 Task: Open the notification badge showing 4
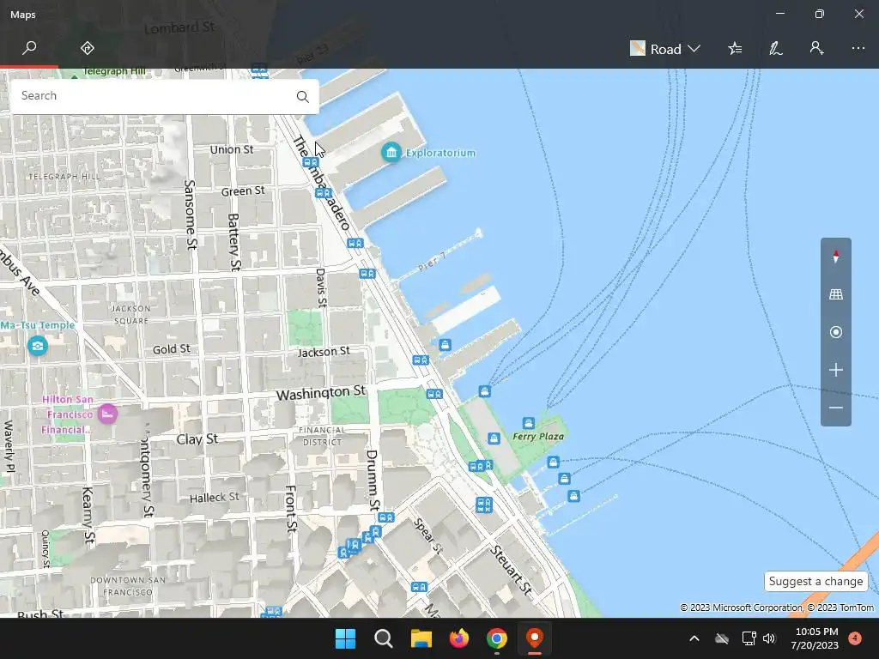pyautogui.click(x=855, y=638)
